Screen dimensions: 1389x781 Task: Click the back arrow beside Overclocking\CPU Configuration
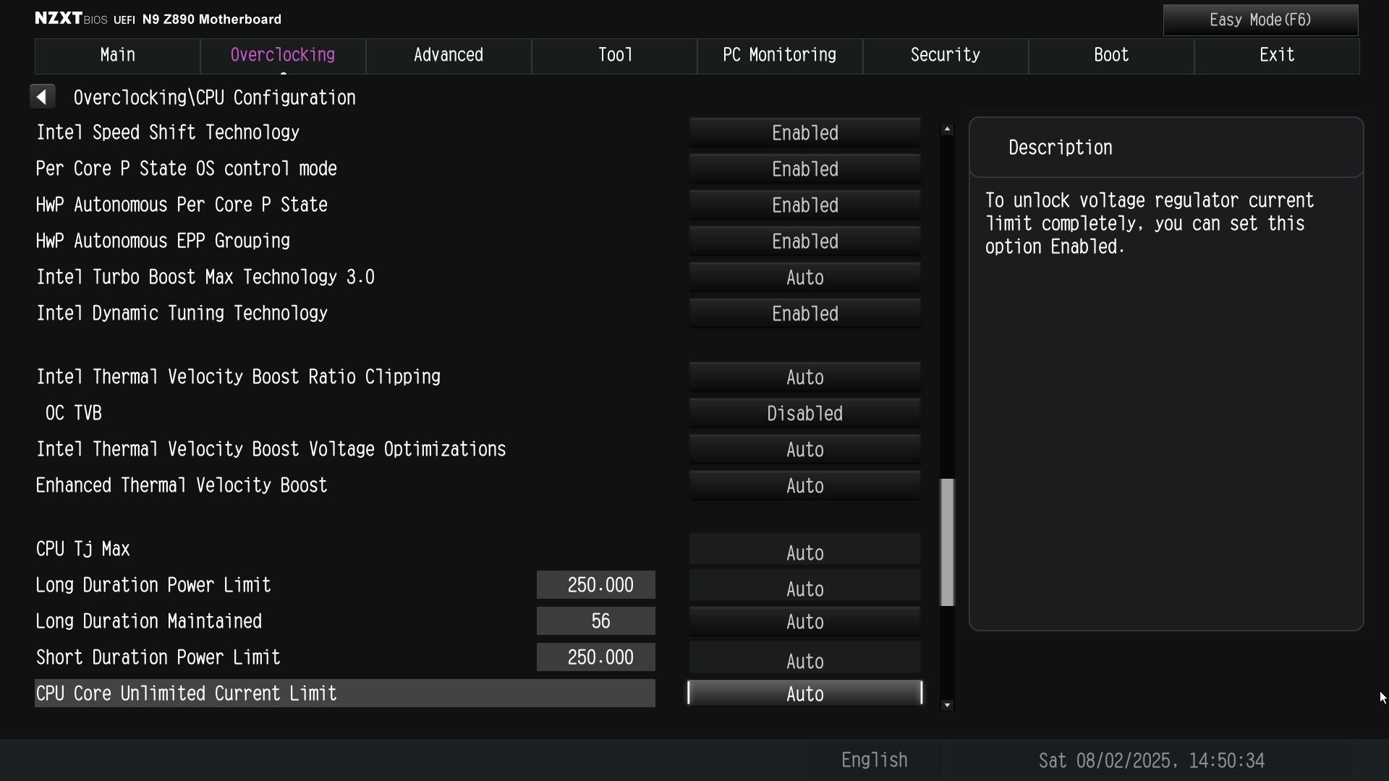pyautogui.click(x=43, y=97)
